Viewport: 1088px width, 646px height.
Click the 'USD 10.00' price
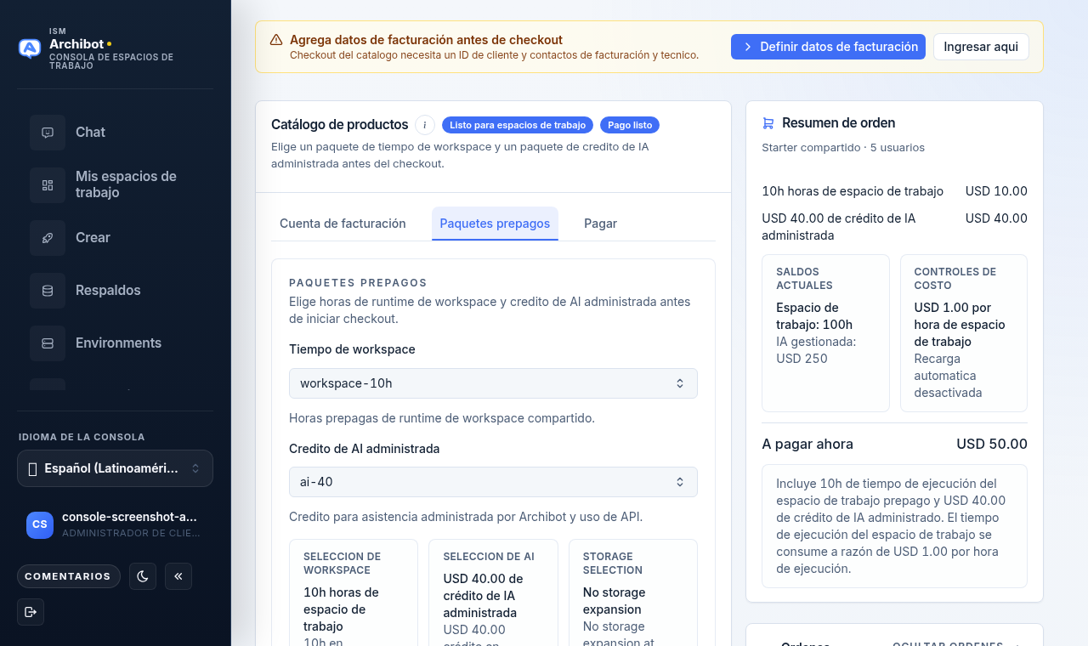996,191
